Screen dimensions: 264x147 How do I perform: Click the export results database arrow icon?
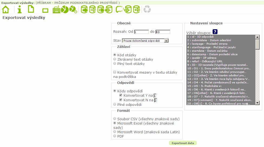[x=84, y=9]
